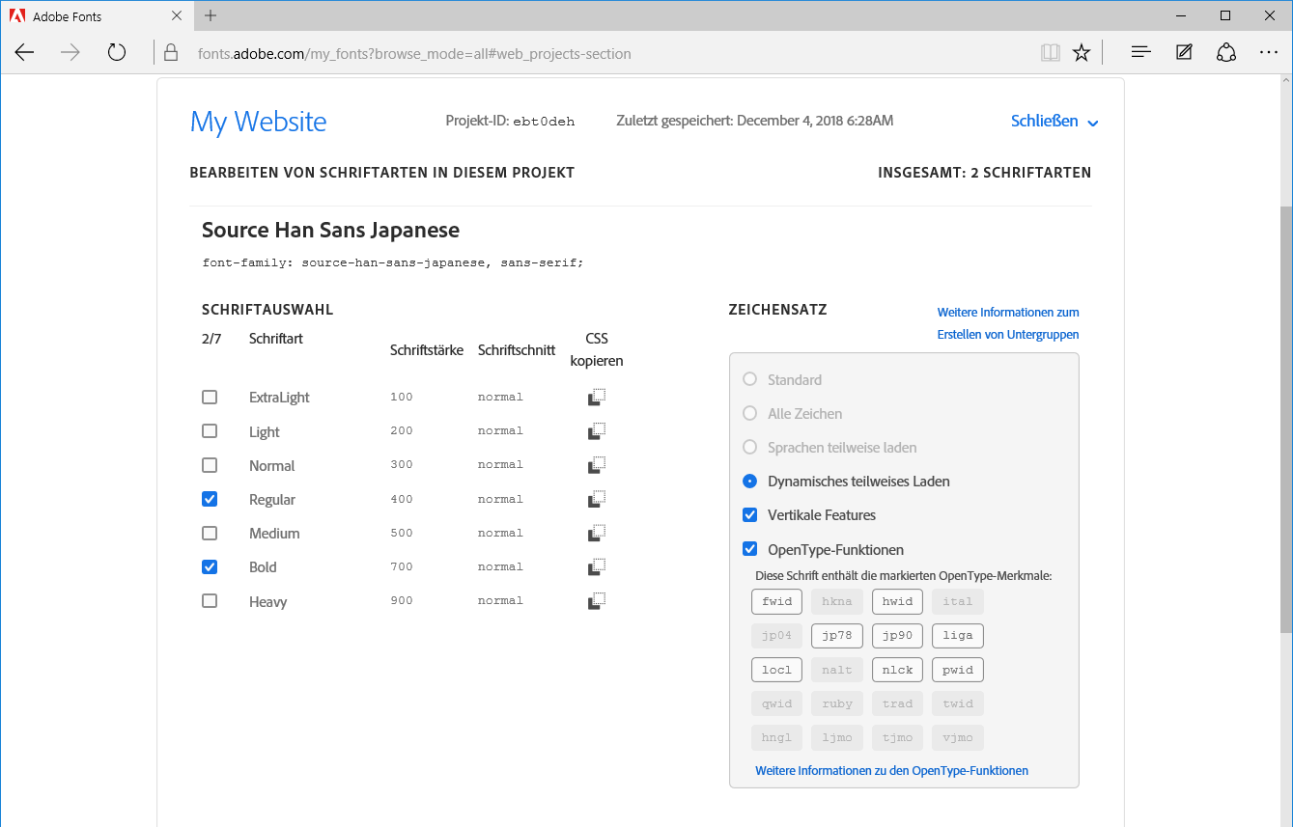
Task: Open a new browser tab
Action: [211, 15]
